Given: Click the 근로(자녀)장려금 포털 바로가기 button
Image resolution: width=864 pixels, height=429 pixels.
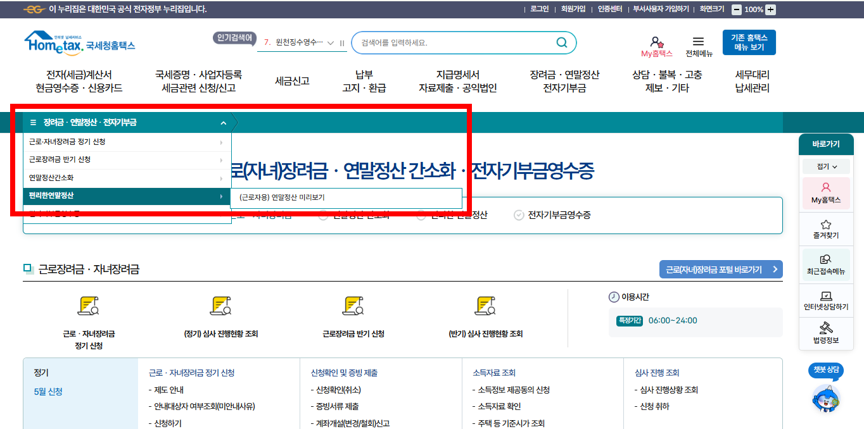Looking at the screenshot, I should [720, 268].
